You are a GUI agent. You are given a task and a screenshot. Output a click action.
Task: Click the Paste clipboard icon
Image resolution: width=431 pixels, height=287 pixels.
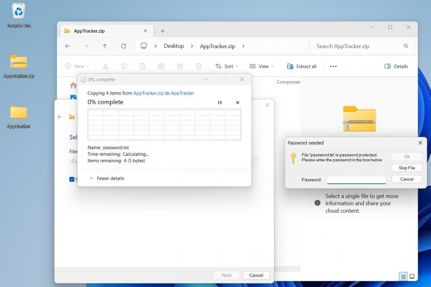[x=143, y=66]
